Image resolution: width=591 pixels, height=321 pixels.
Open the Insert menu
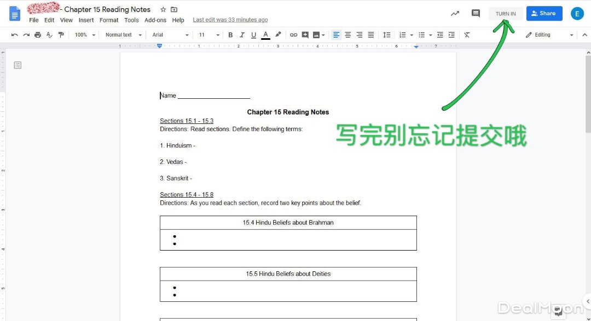pos(86,20)
